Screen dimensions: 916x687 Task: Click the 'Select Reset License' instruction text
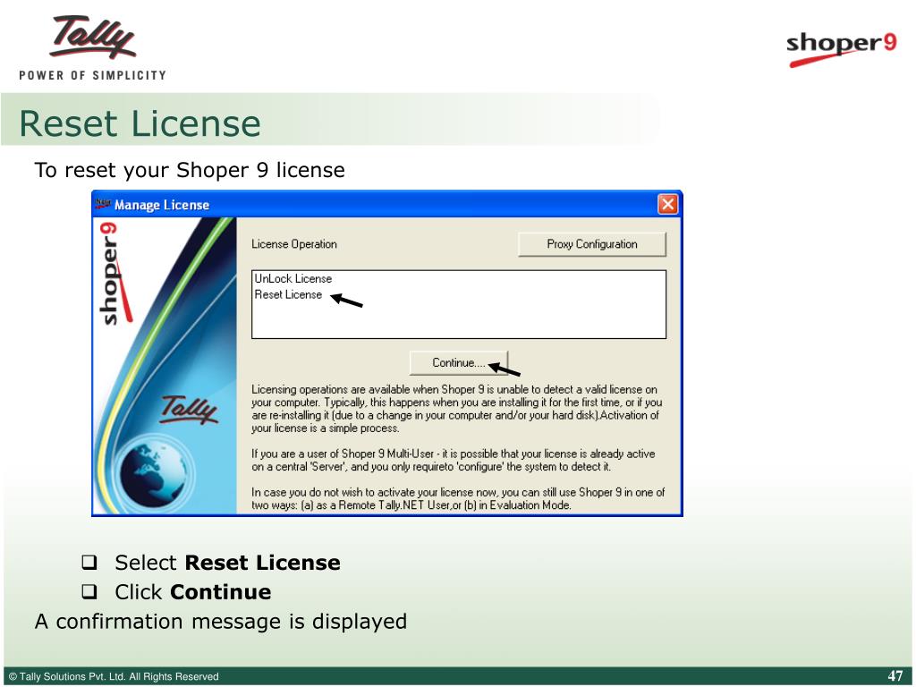pos(227,563)
